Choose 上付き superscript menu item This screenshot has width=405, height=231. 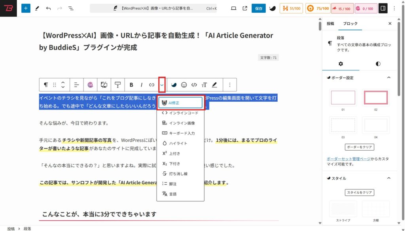click(x=180, y=153)
